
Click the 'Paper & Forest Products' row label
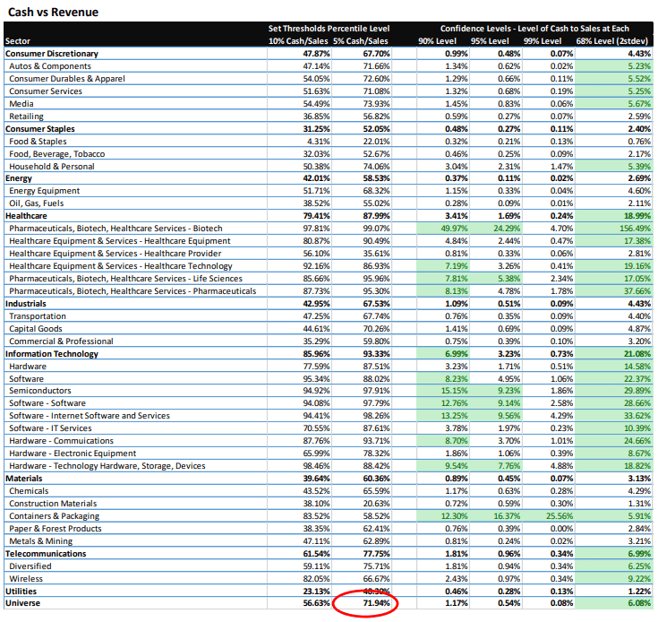coord(56,529)
